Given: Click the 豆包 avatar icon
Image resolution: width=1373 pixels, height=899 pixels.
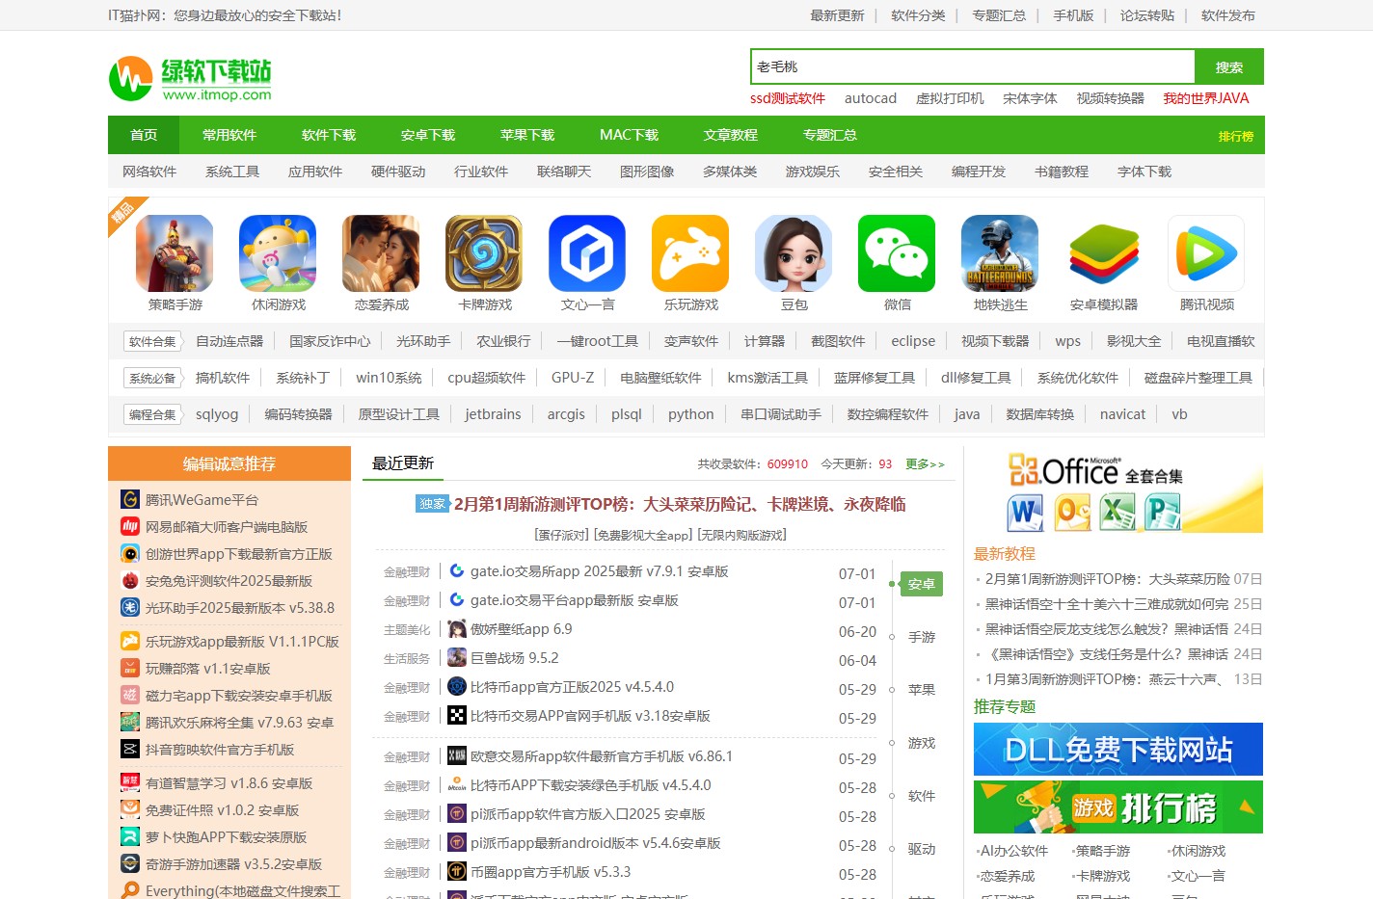Looking at the screenshot, I should [x=794, y=253].
